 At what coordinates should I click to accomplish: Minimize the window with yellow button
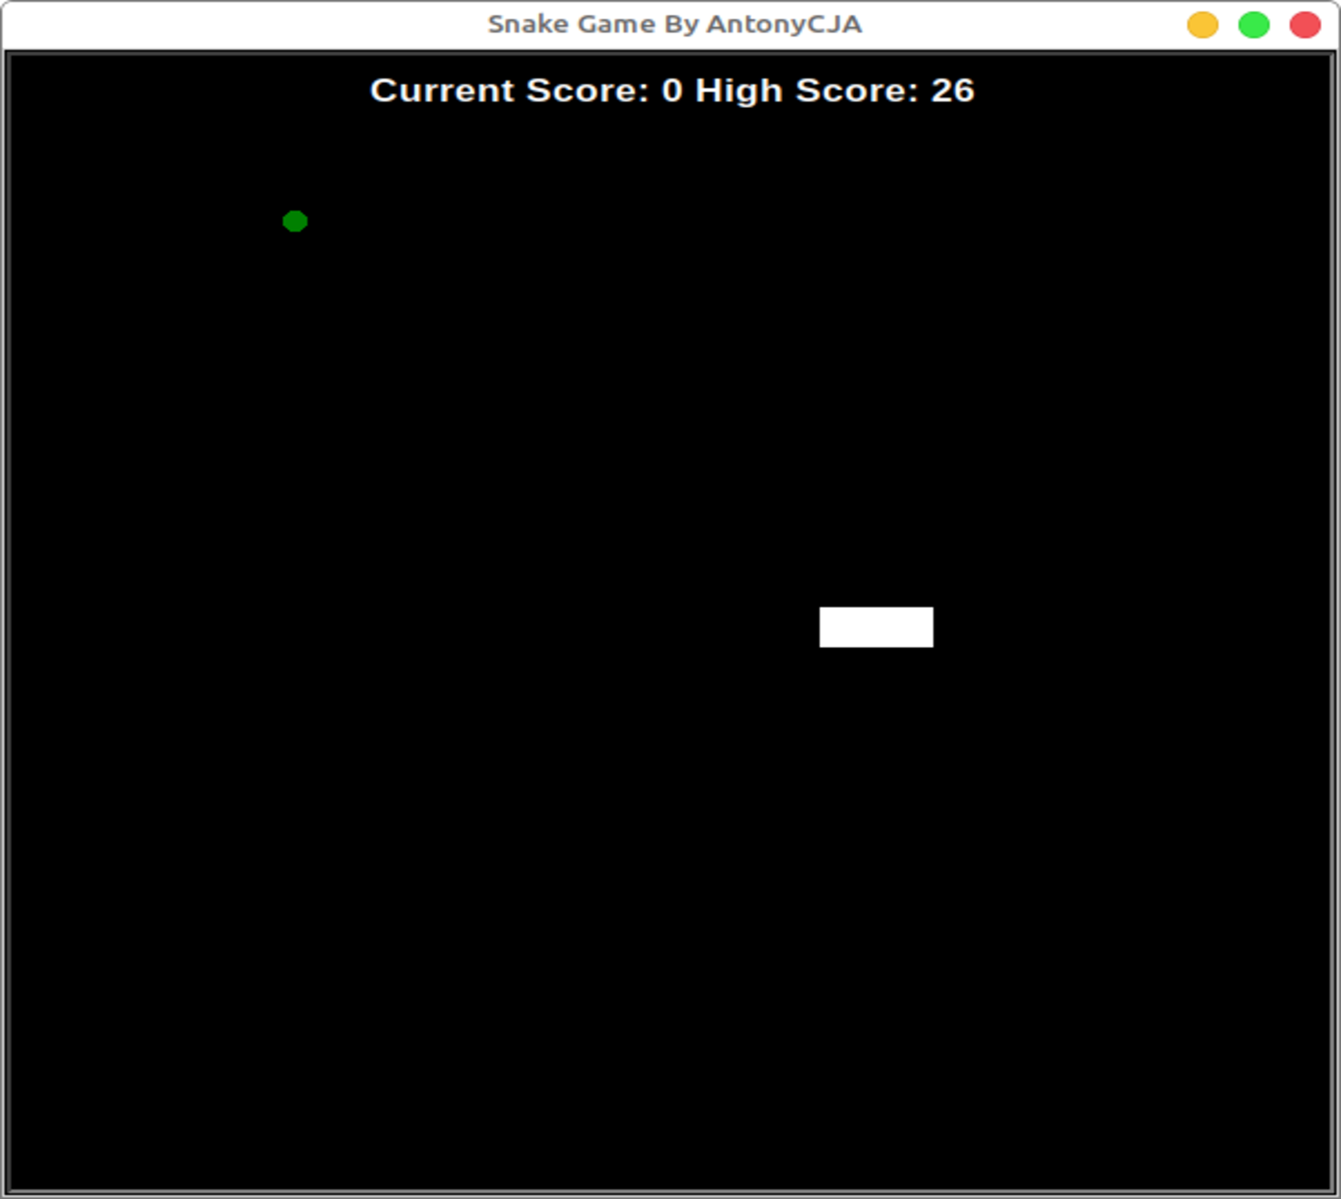point(1202,25)
